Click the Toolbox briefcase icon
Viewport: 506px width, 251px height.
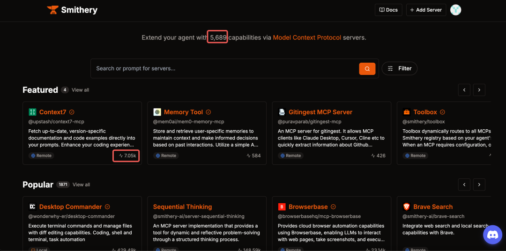[407, 112]
